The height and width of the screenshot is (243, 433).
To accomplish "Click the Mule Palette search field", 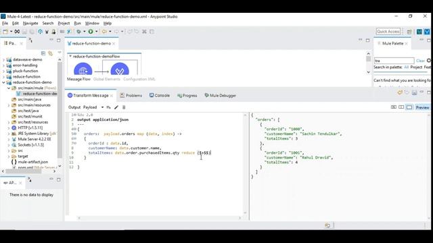I will pos(394,61).
